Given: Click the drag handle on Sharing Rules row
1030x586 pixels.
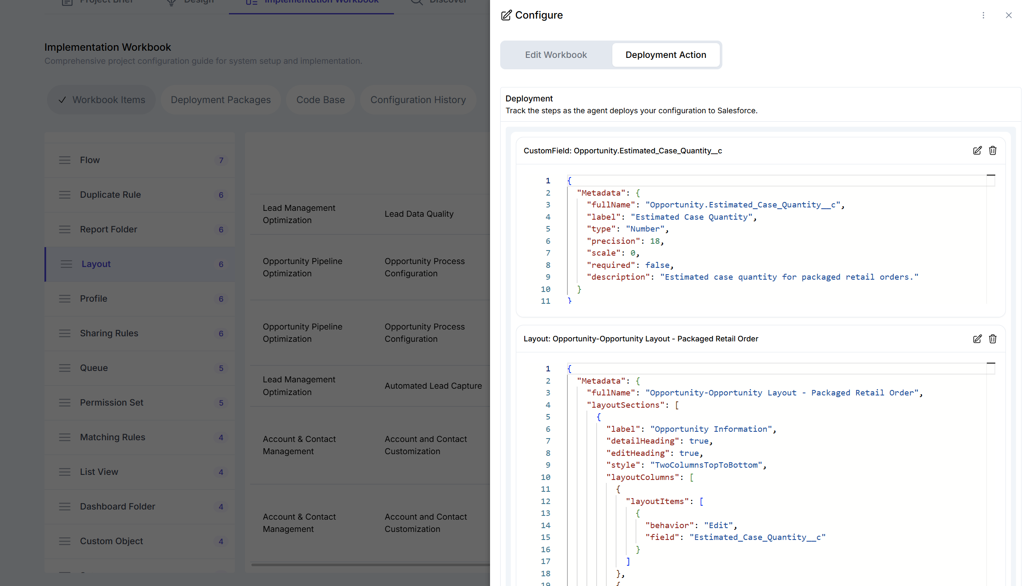Looking at the screenshot, I should (65, 333).
